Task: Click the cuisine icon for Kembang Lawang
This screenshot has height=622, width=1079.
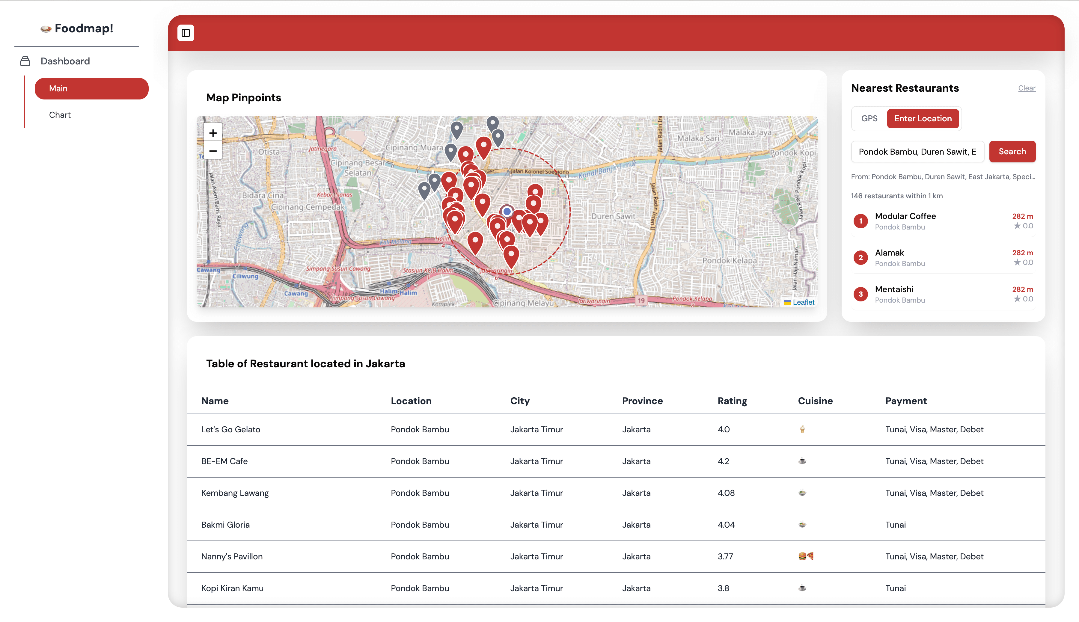Action: click(x=803, y=493)
